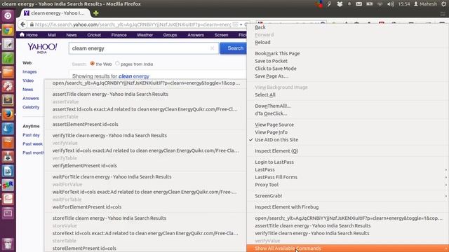This screenshot has height=252, width=449.
Task: Open Show All Available Commands submenu
Action: click(x=348, y=248)
